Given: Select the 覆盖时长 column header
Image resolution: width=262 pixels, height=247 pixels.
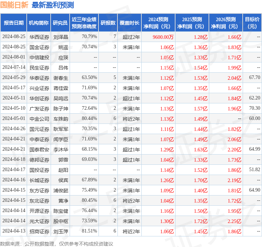Looking at the screenshot, I should pyautogui.click(x=129, y=23).
